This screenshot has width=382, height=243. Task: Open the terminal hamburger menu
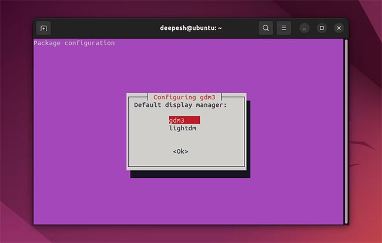tap(284, 28)
